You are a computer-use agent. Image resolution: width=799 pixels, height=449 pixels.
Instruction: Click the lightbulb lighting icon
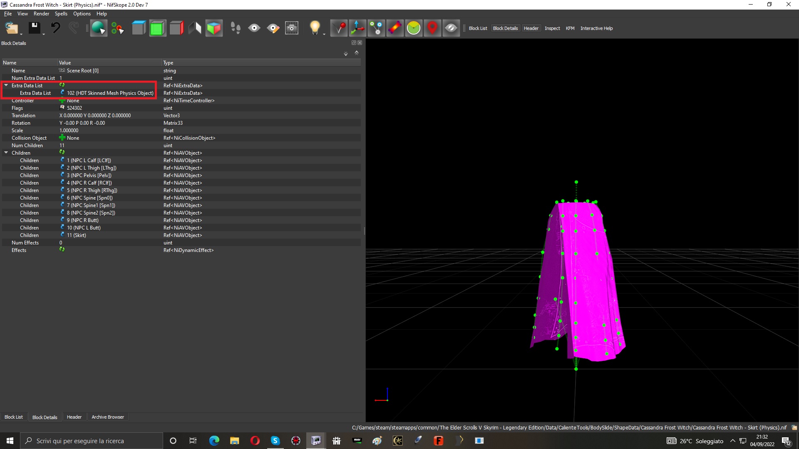click(x=315, y=28)
